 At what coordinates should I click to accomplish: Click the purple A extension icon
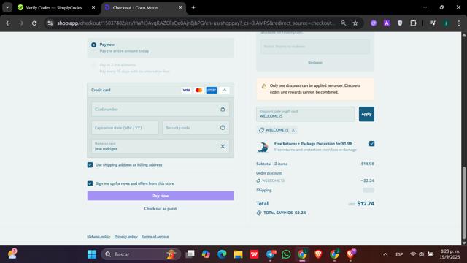pos(387,23)
